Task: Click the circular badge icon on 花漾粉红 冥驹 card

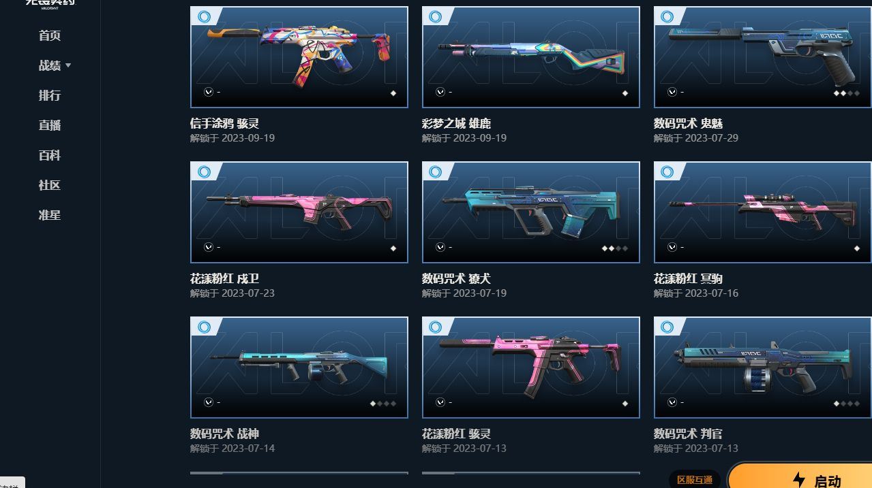Action: [x=667, y=172]
